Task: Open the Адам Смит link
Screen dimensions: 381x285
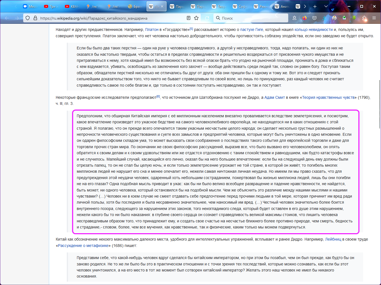Action: [275, 97]
